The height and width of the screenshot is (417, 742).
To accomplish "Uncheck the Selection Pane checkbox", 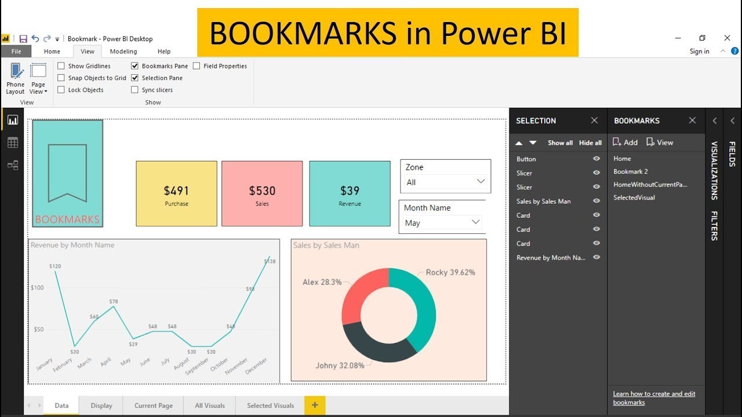I will (x=134, y=78).
